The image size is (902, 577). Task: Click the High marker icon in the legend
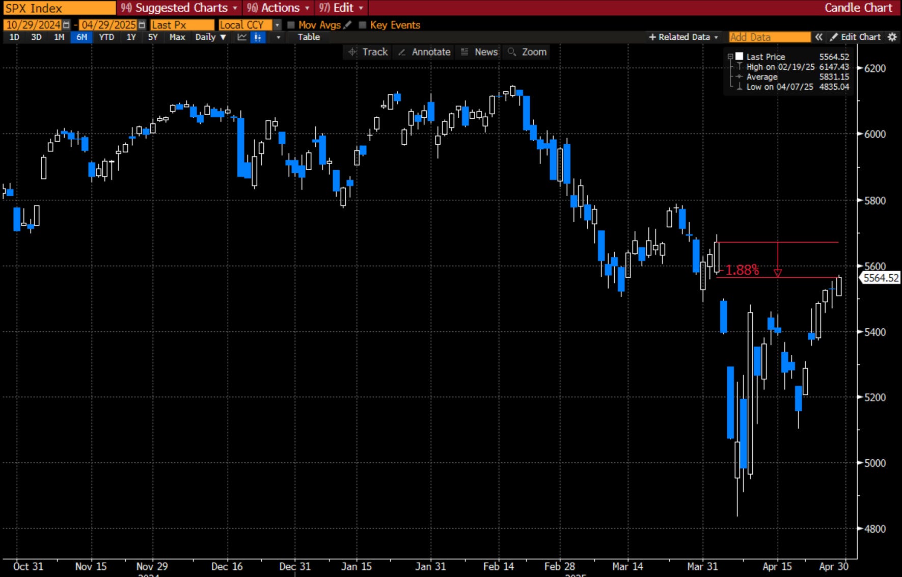739,67
